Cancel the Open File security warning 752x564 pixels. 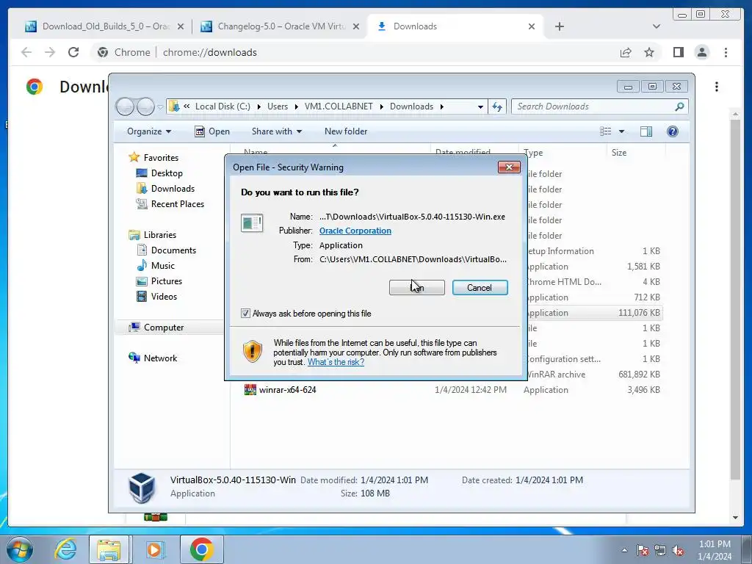pyautogui.click(x=480, y=287)
